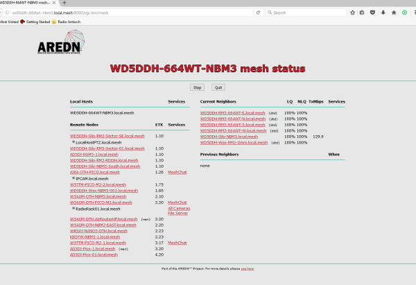Click the green circle extension icon
Viewport: 416px width, 285px height.
(x=404, y=12)
